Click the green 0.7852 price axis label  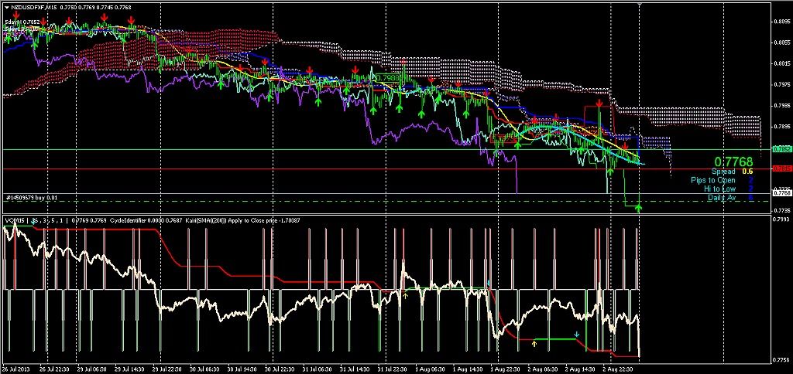(781, 148)
